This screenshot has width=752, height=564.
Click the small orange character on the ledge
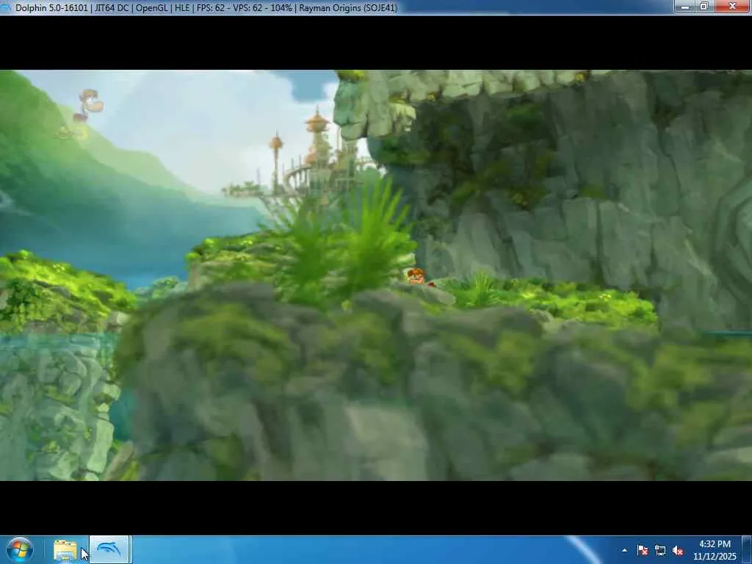click(416, 276)
